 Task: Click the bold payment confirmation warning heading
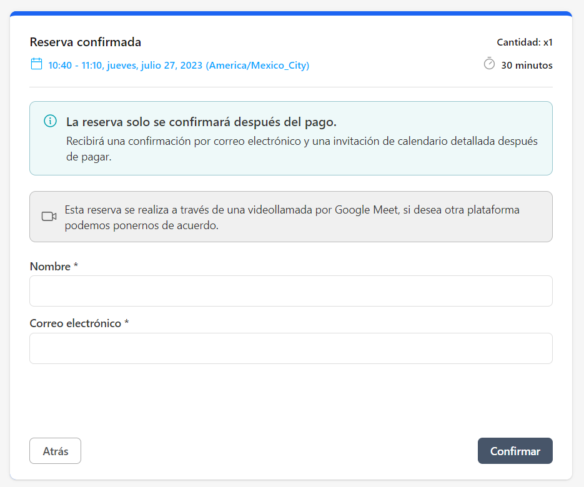pos(201,122)
